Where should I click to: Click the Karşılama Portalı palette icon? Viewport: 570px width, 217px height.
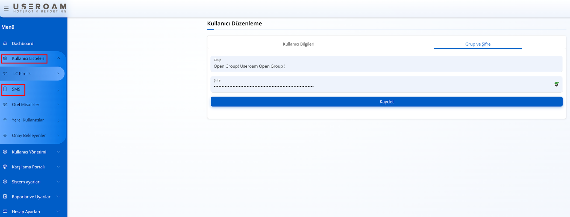(5, 167)
